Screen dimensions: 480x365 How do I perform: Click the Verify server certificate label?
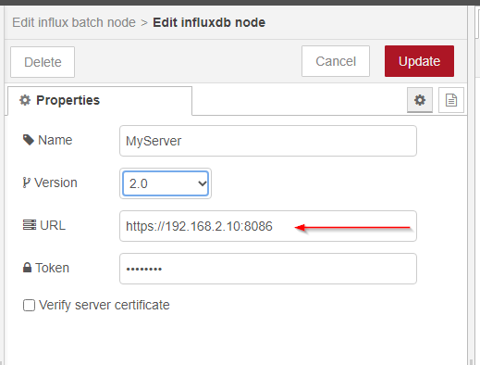point(105,306)
